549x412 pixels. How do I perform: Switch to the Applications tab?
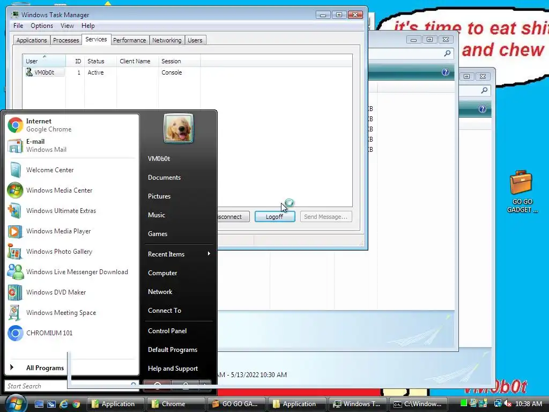pos(32,40)
